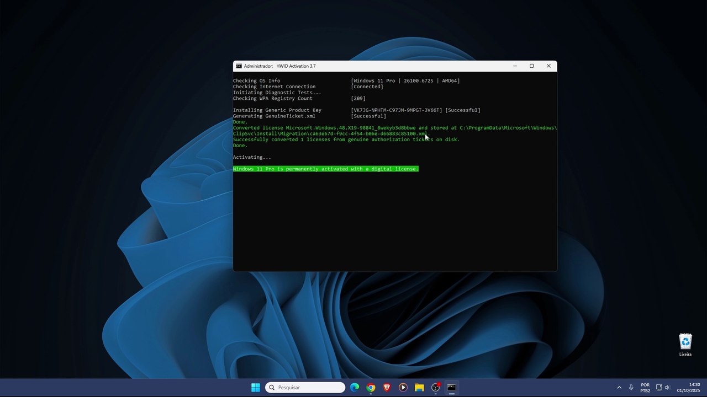The width and height of the screenshot is (707, 397).
Task: Maximize the HWID Activation window
Action: pos(531,66)
